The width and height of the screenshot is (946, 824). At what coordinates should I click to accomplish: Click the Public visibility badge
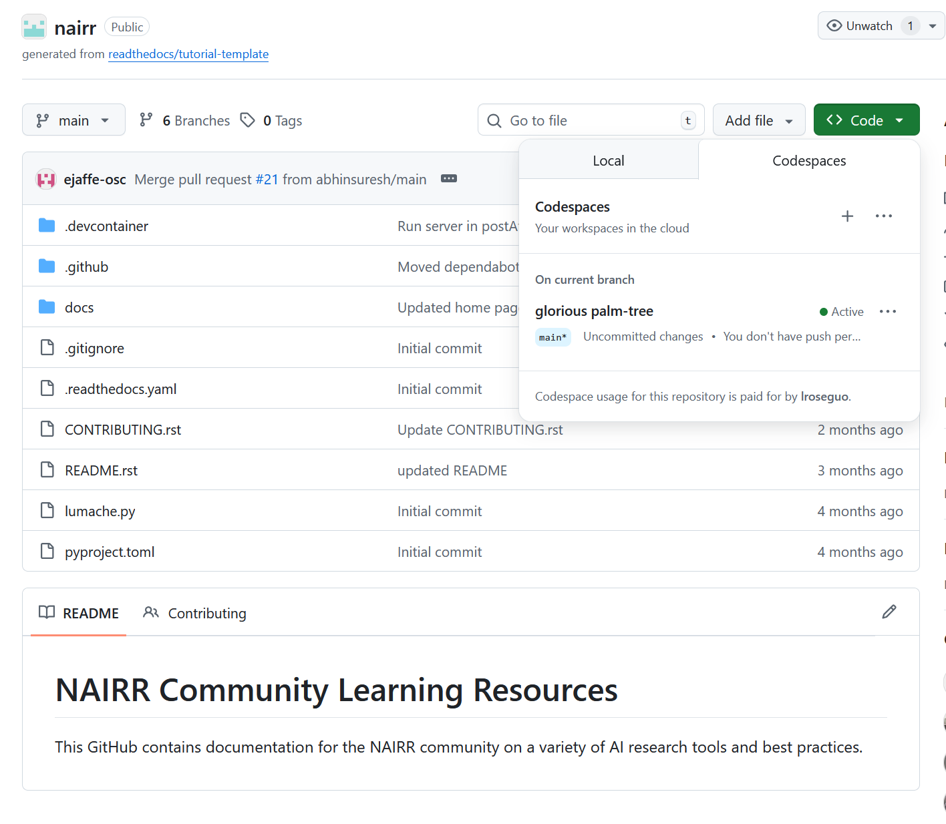(x=127, y=27)
